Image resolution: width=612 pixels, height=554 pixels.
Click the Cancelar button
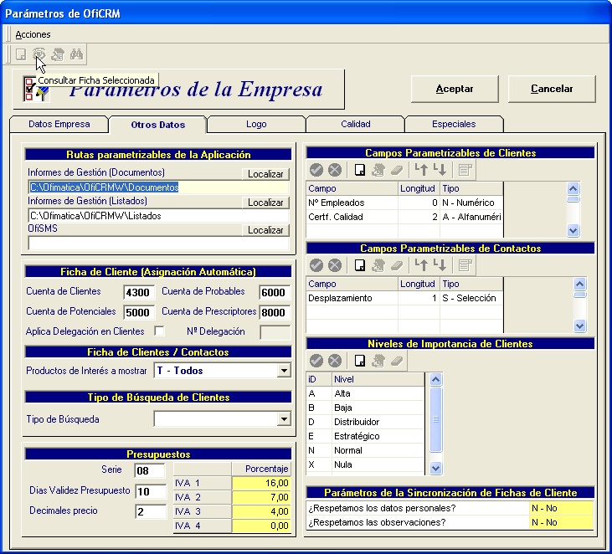(x=552, y=89)
